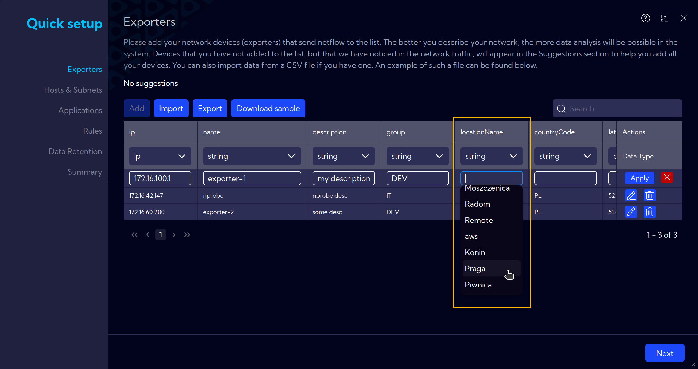698x369 pixels.
Task: Click the locationName column header
Action: tap(492, 132)
